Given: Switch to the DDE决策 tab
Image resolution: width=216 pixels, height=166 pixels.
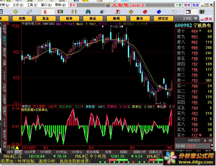Looking at the screenshot, I should pos(30,152).
